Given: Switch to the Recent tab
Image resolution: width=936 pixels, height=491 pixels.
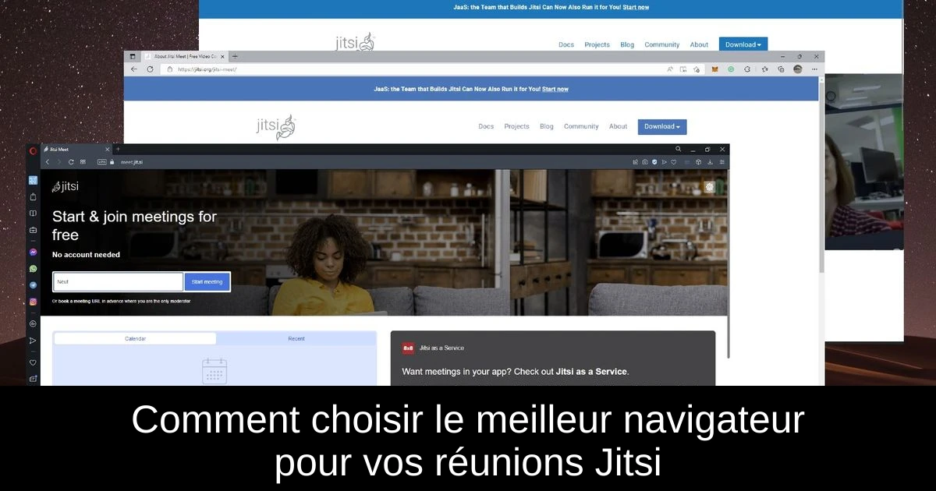Looking at the screenshot, I should coord(296,339).
